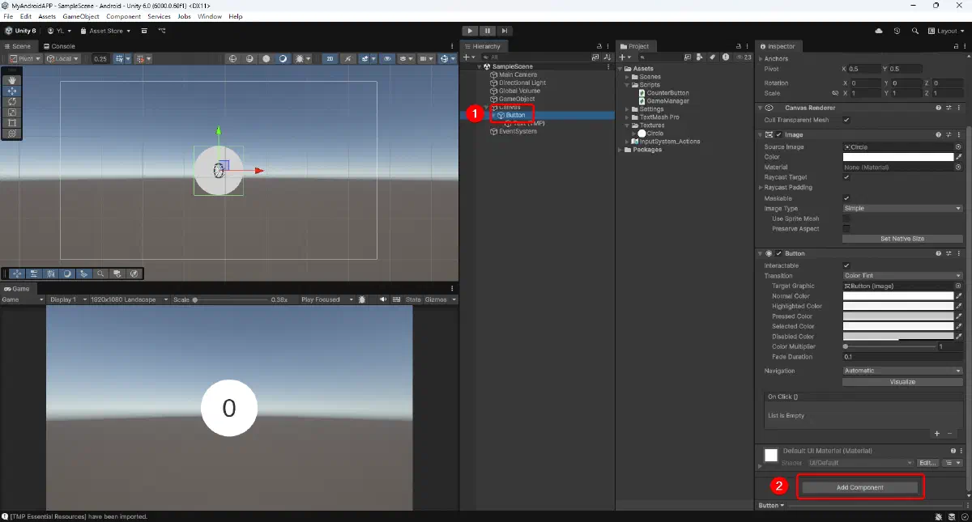Enable the Preserve Aspect checkbox
This screenshot has width=972, height=522.
(846, 229)
